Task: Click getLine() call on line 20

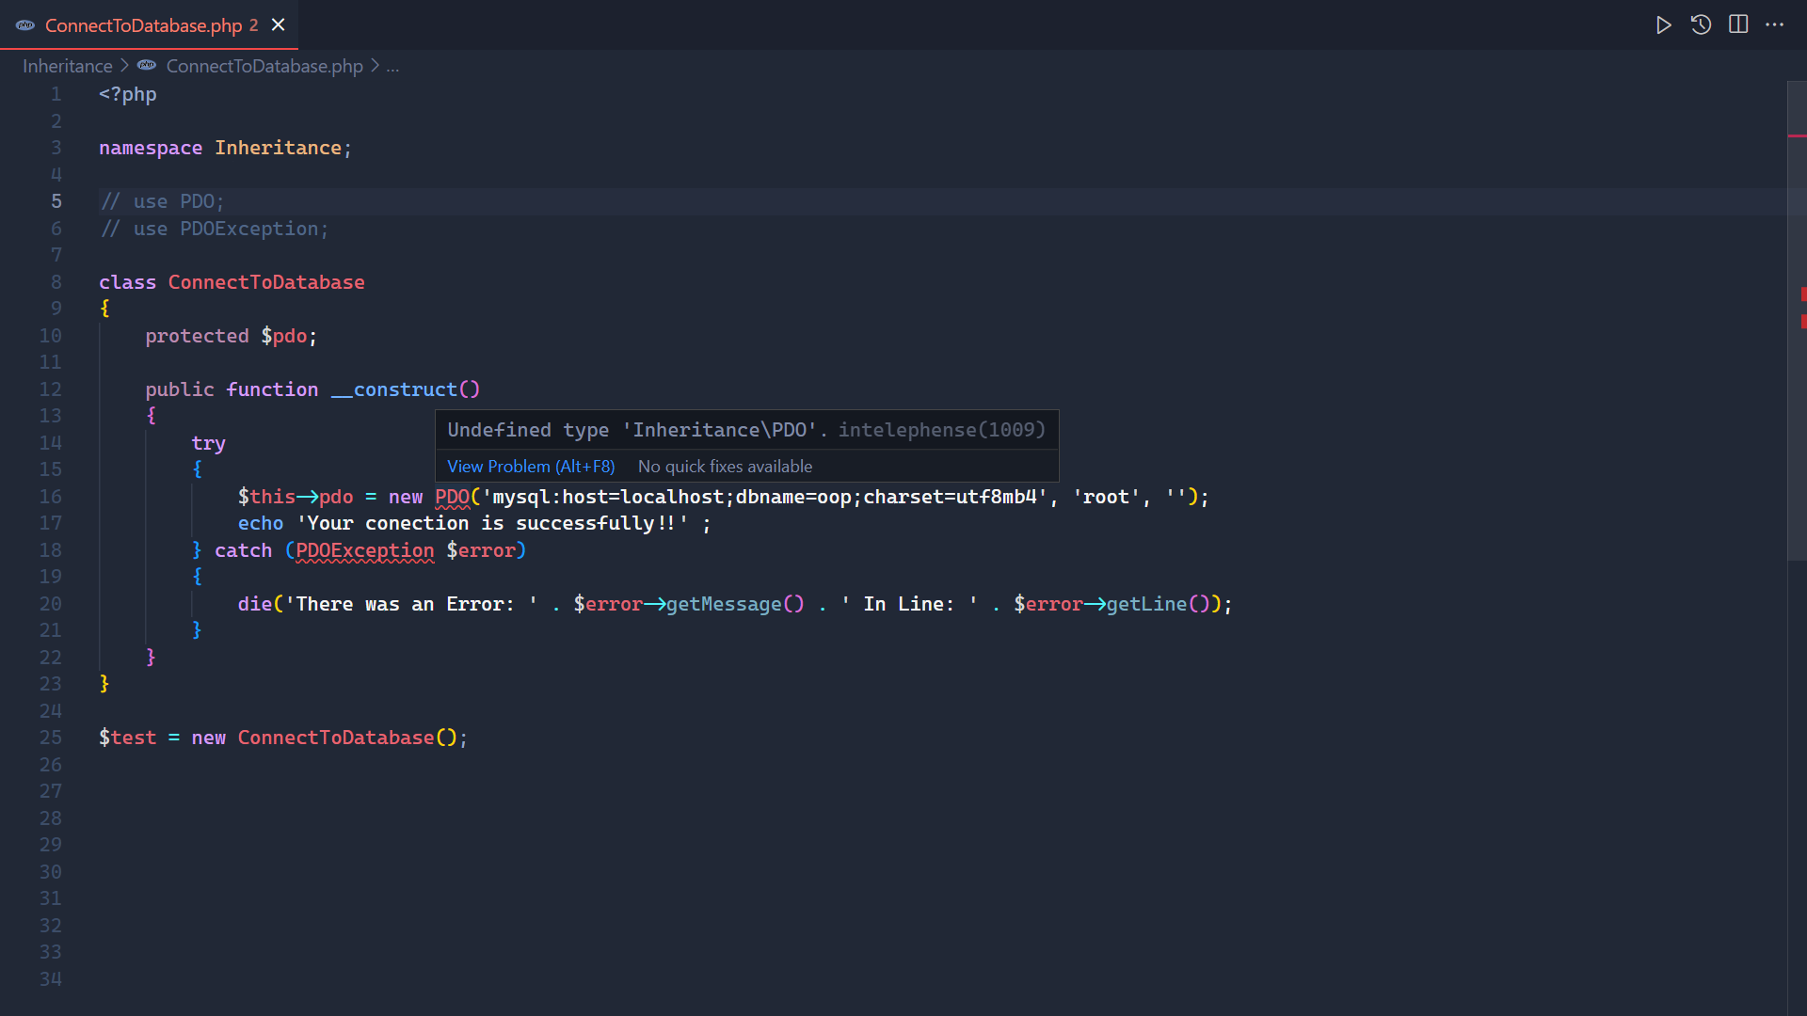Action: pos(1158,604)
